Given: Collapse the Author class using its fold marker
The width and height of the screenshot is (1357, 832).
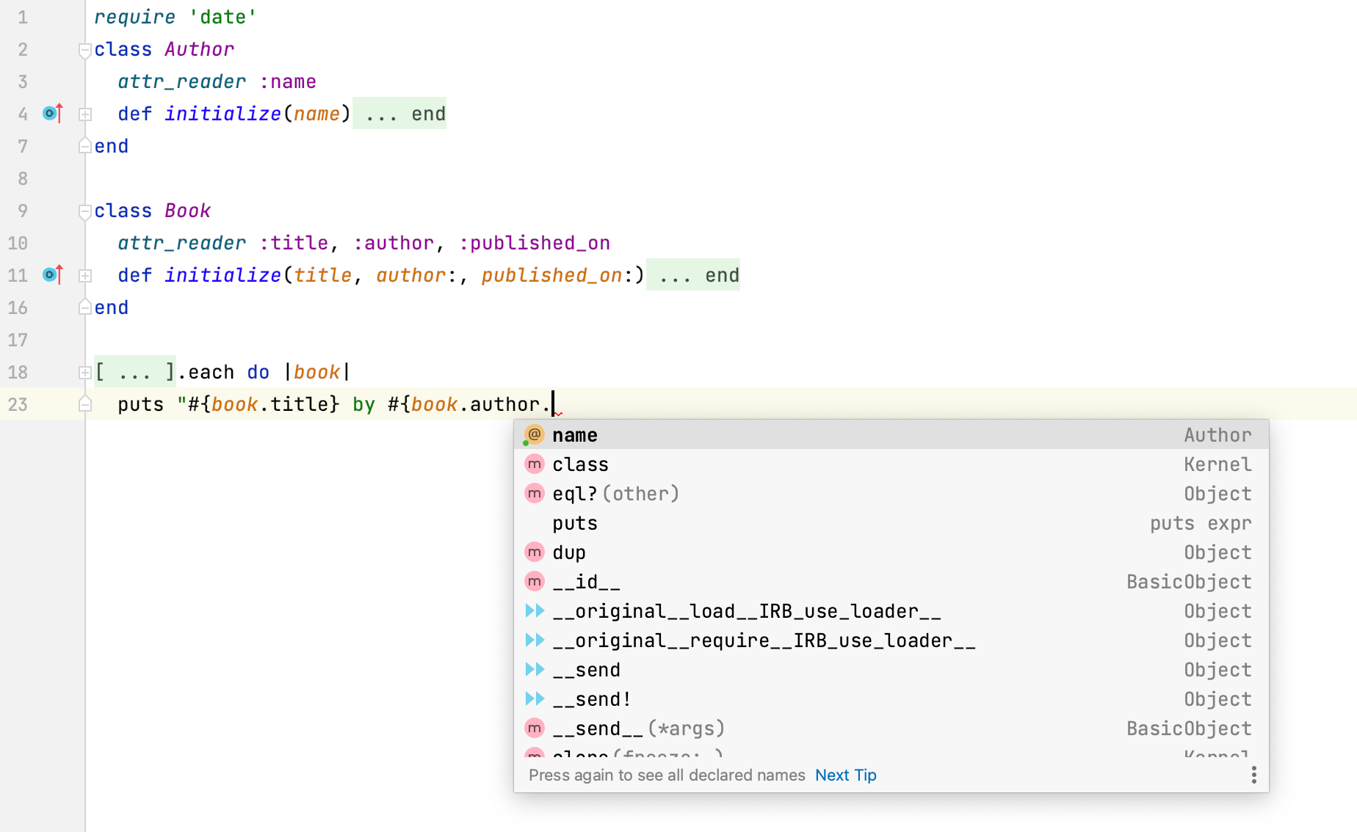Looking at the screenshot, I should (x=85, y=49).
